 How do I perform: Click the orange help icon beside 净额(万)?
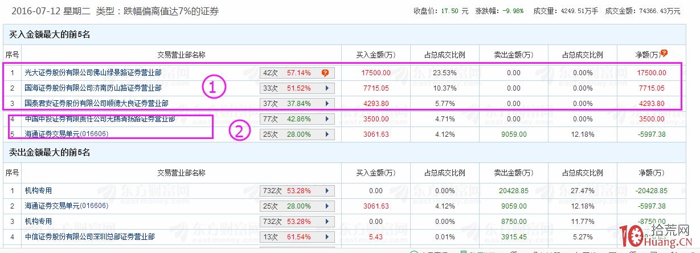coord(664,54)
